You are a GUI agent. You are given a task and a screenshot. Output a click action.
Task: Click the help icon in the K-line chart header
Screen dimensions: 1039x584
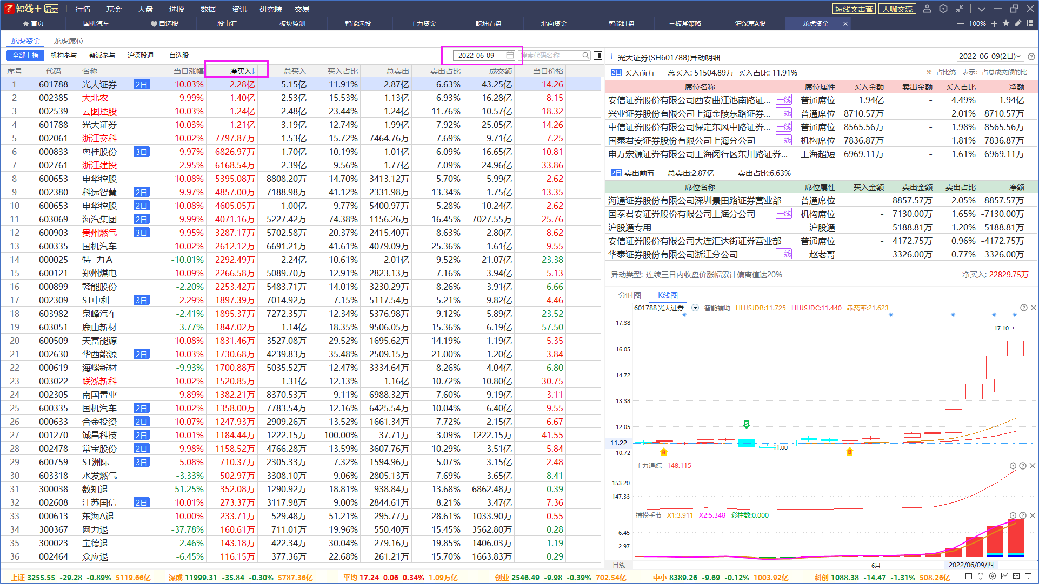pyautogui.click(x=1023, y=308)
